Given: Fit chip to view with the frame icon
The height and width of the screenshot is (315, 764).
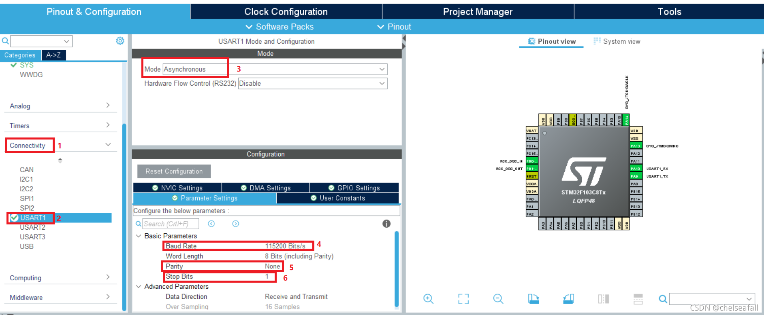Looking at the screenshot, I should click(463, 299).
